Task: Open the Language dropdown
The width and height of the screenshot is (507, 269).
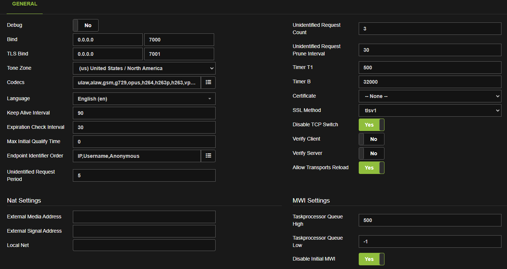Action: [x=144, y=99]
